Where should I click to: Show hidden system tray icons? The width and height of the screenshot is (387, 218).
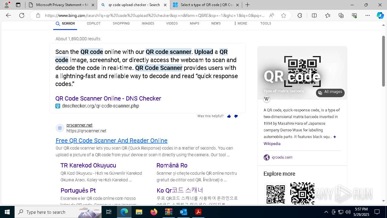tap(326, 212)
